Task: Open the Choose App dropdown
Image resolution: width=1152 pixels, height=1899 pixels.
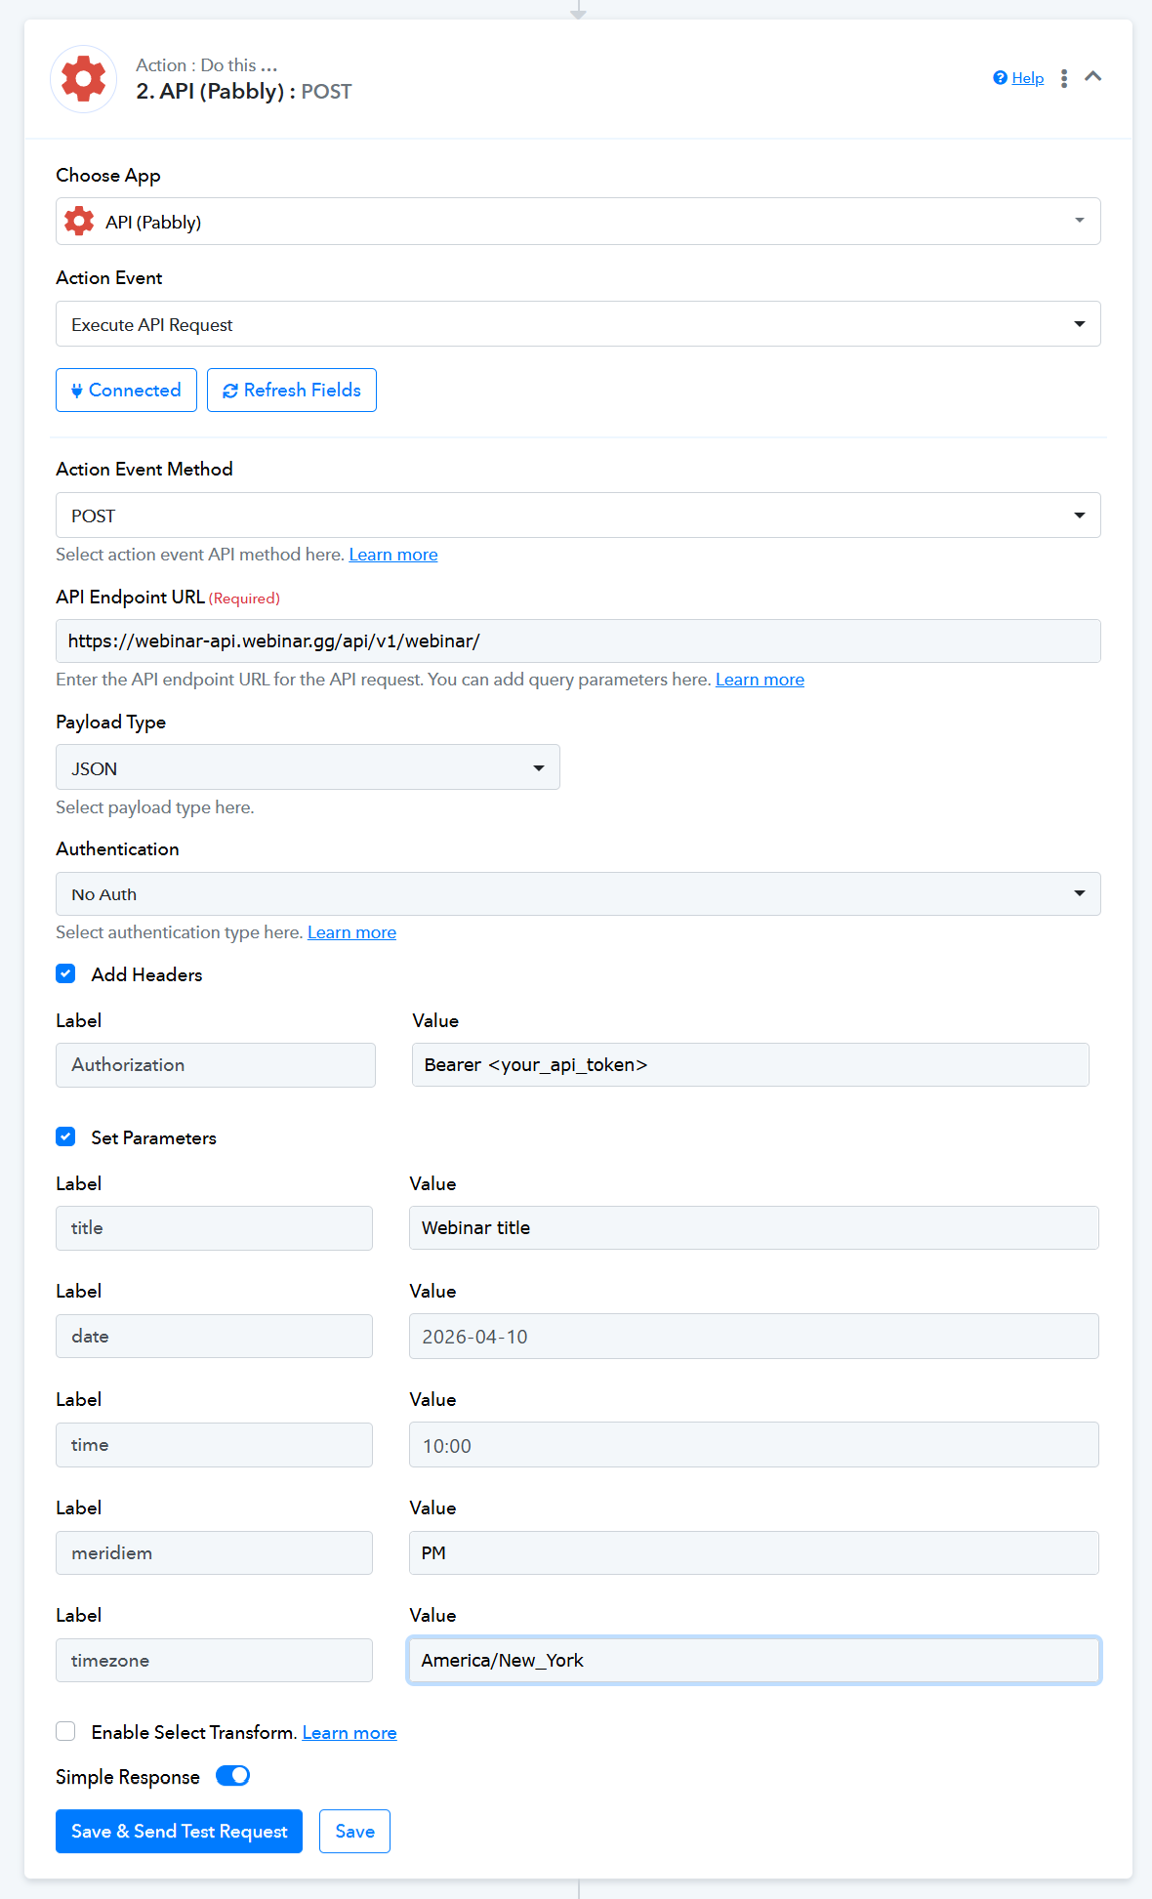Action: [x=578, y=222]
